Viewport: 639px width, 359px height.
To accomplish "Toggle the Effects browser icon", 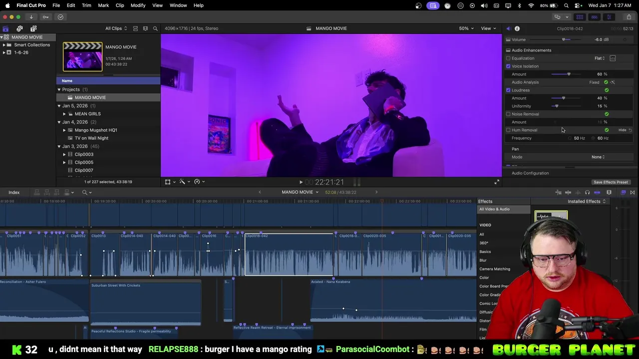I will [623, 192].
